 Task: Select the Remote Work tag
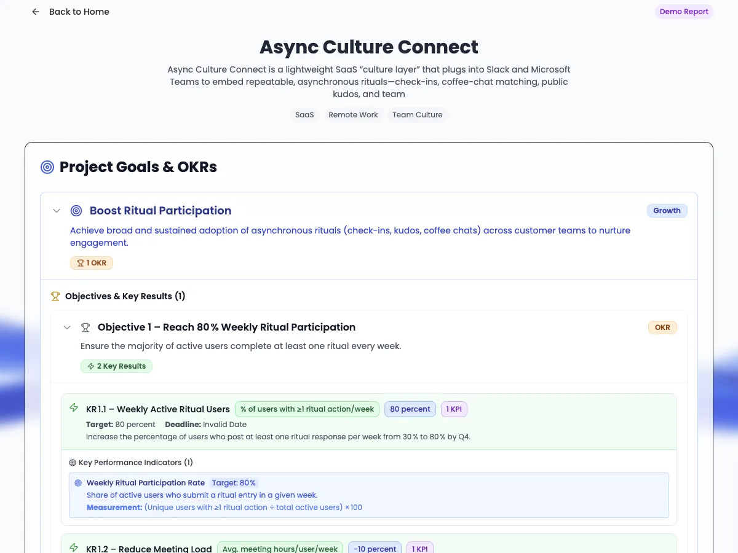[x=353, y=115]
